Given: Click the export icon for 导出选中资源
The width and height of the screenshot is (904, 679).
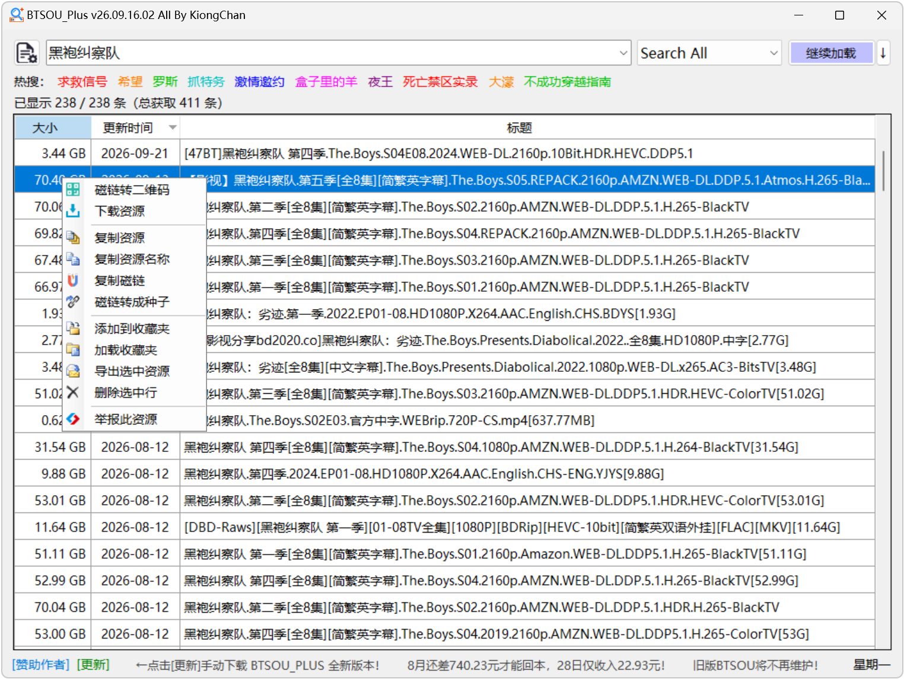Looking at the screenshot, I should click(73, 371).
